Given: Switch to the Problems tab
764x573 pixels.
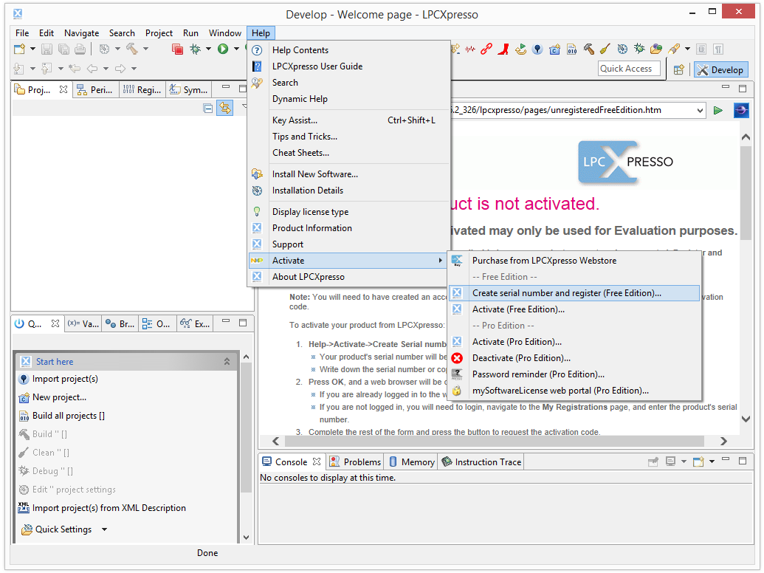Looking at the screenshot, I should click(x=356, y=462).
